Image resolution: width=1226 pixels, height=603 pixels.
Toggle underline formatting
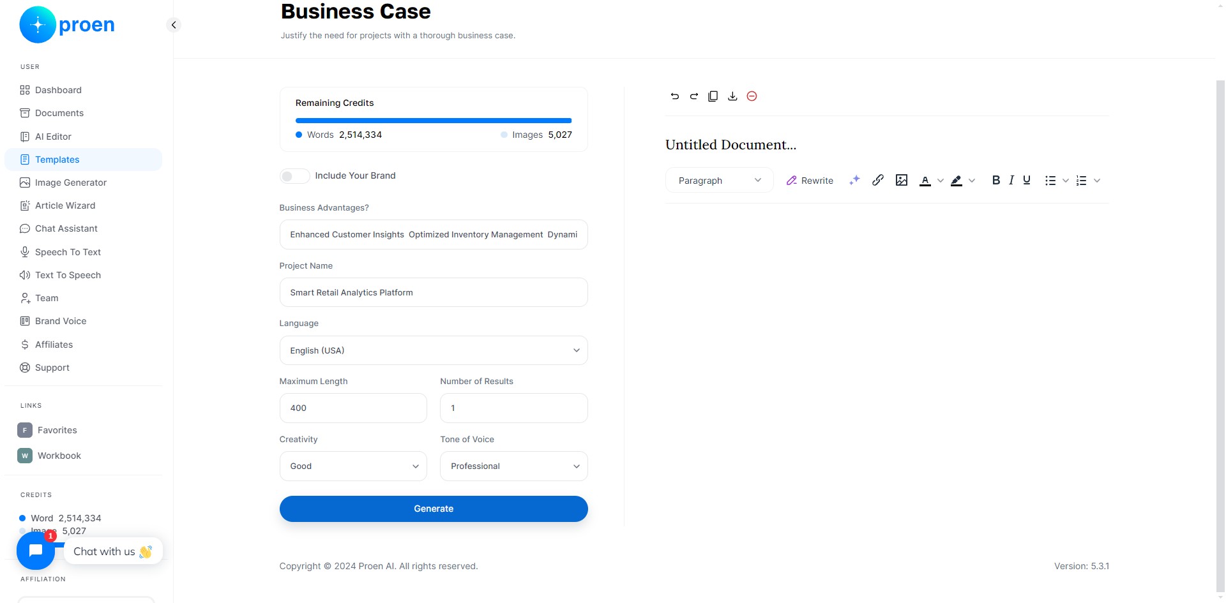coord(1027,181)
